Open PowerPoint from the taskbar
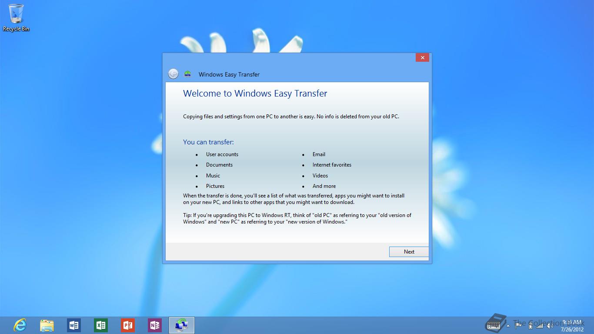The width and height of the screenshot is (594, 334). 128,325
